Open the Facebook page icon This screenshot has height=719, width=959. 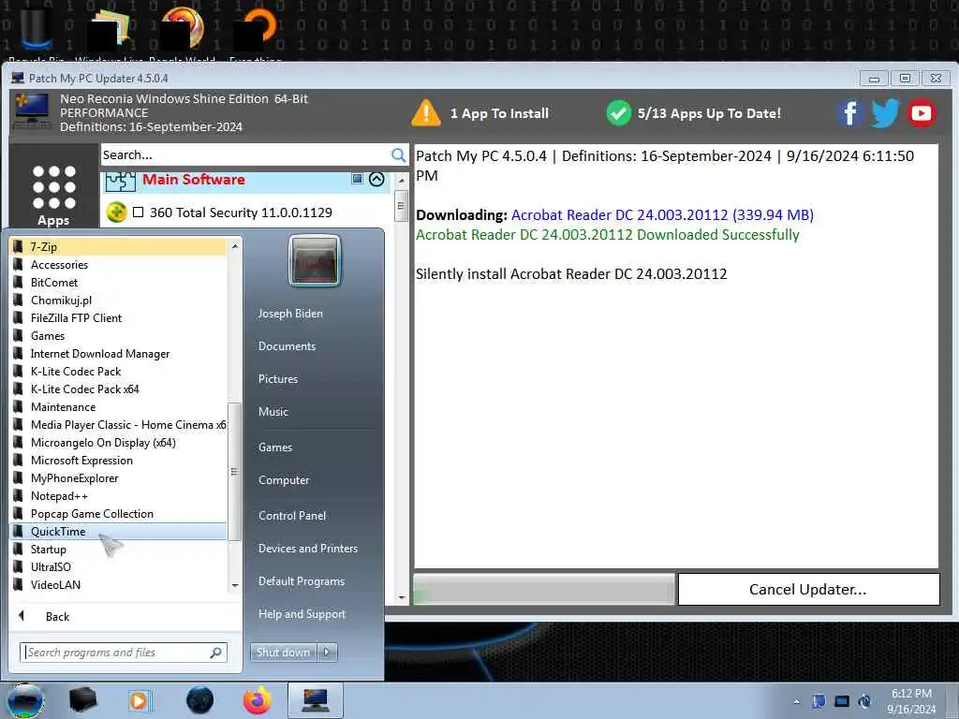point(850,113)
